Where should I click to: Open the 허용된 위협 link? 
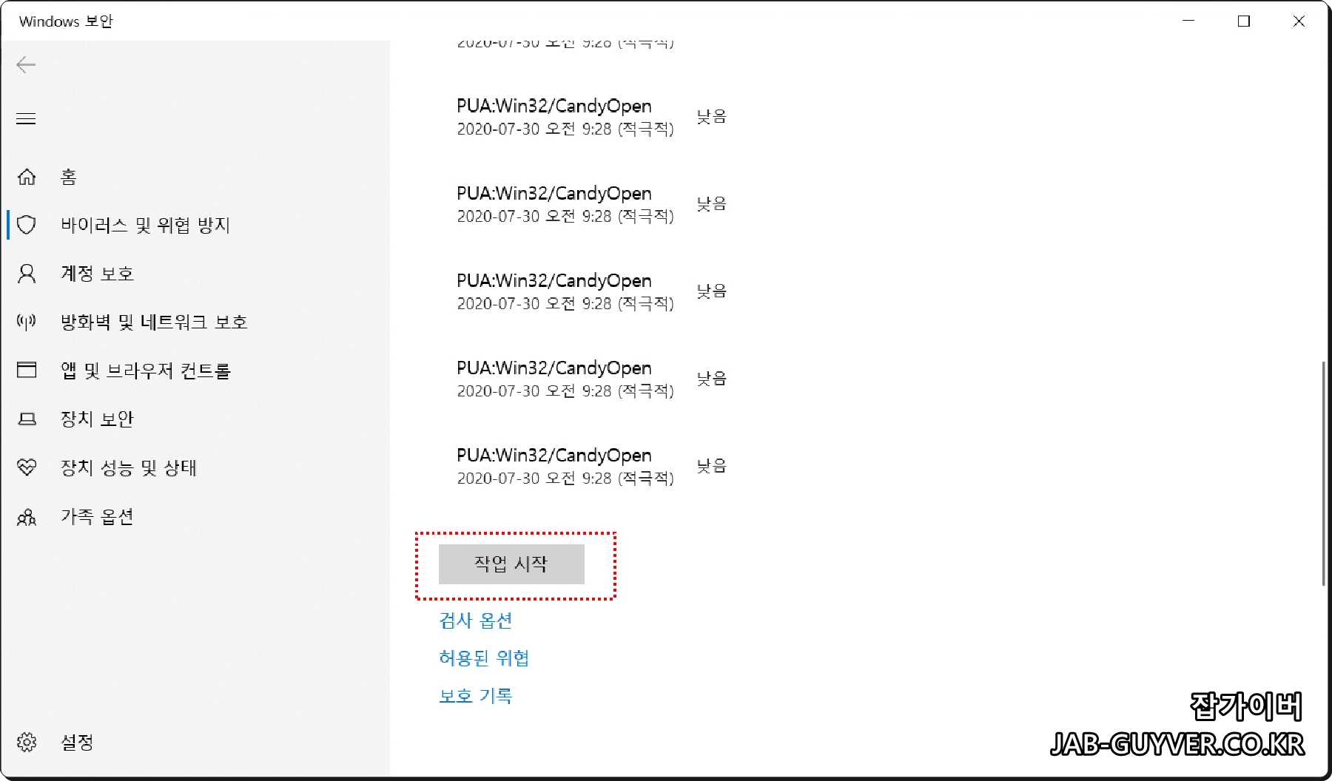[484, 658]
